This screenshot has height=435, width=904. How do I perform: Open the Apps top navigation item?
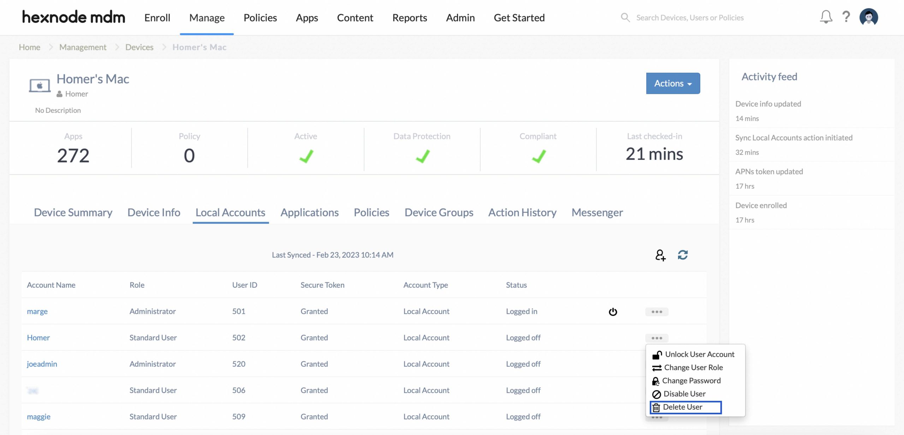click(307, 18)
